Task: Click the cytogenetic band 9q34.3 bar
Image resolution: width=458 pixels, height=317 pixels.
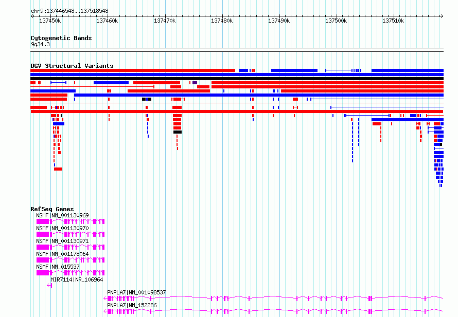Action: point(237,50)
